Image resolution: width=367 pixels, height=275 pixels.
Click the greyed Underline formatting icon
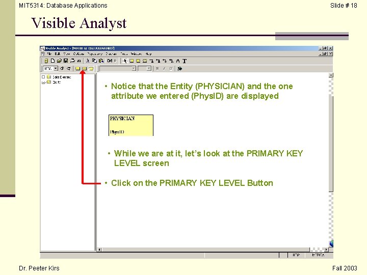click(171, 69)
